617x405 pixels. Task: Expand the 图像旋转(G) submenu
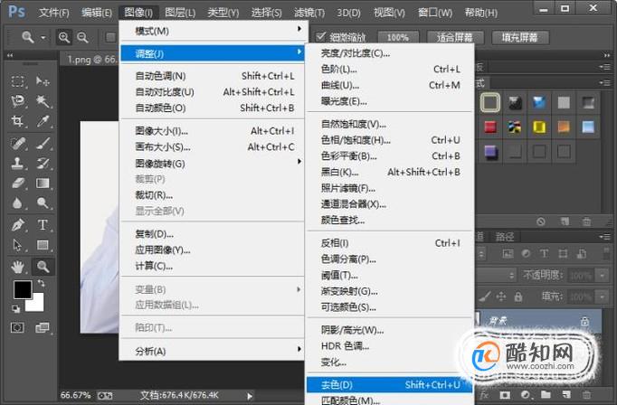[x=212, y=164]
